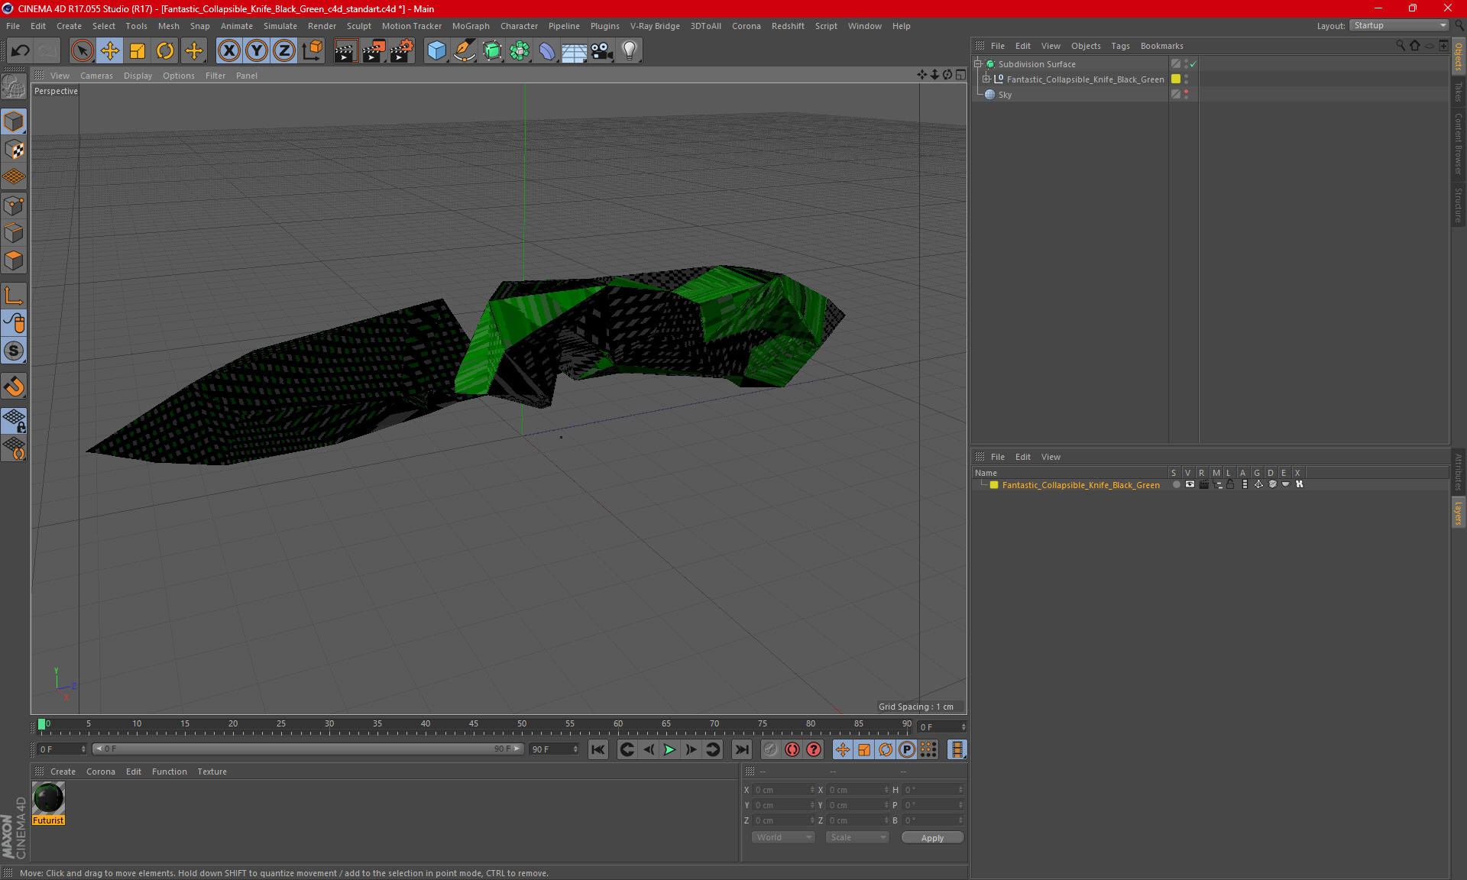This screenshot has width=1467, height=880.
Task: Activate the Move tool in toolbar
Action: 110,51
